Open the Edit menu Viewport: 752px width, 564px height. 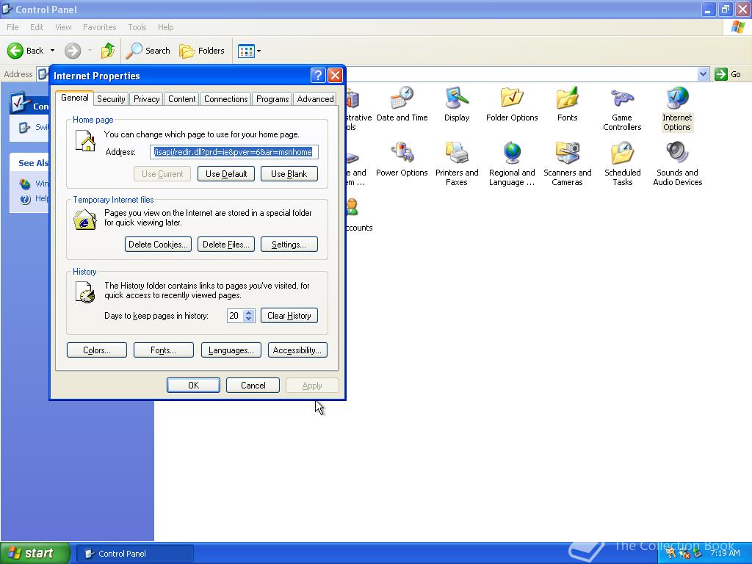(x=37, y=27)
